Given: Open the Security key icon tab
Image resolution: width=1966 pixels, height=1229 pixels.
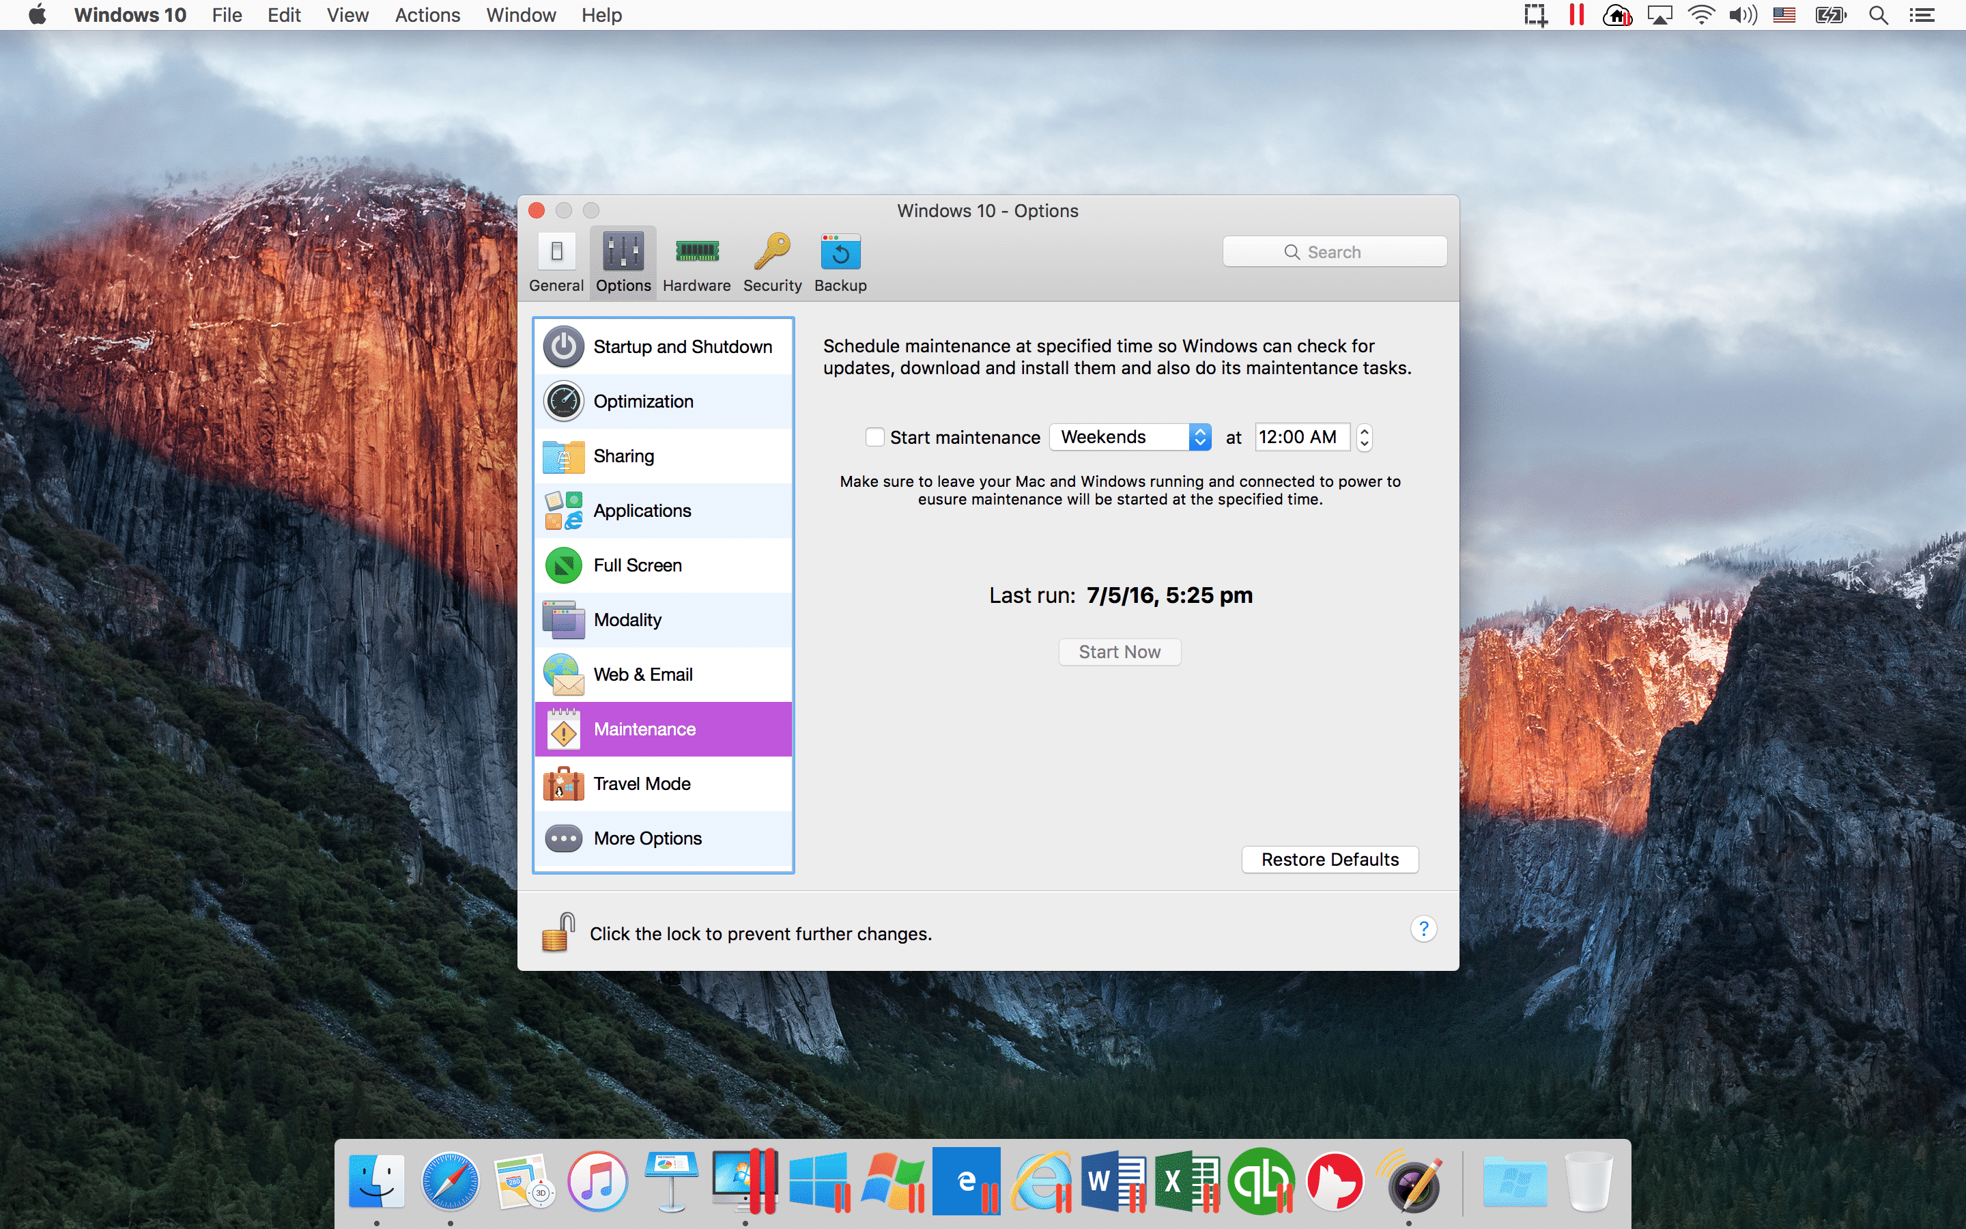Looking at the screenshot, I should [x=772, y=262].
